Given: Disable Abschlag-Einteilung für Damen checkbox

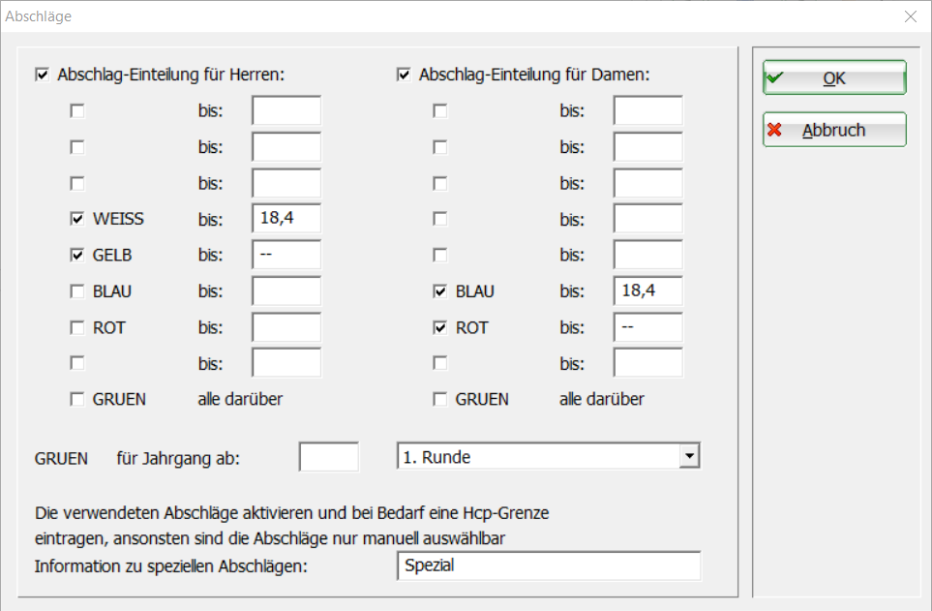Looking at the screenshot, I should click(404, 75).
